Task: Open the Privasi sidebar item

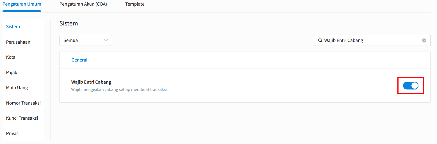Action: [x=13, y=133]
